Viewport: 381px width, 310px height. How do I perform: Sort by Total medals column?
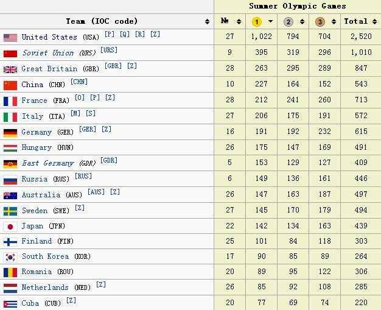374,21
